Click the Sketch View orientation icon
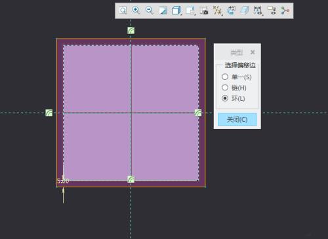The height and width of the screenshot is (239, 328). pyautogui.click(x=231, y=10)
